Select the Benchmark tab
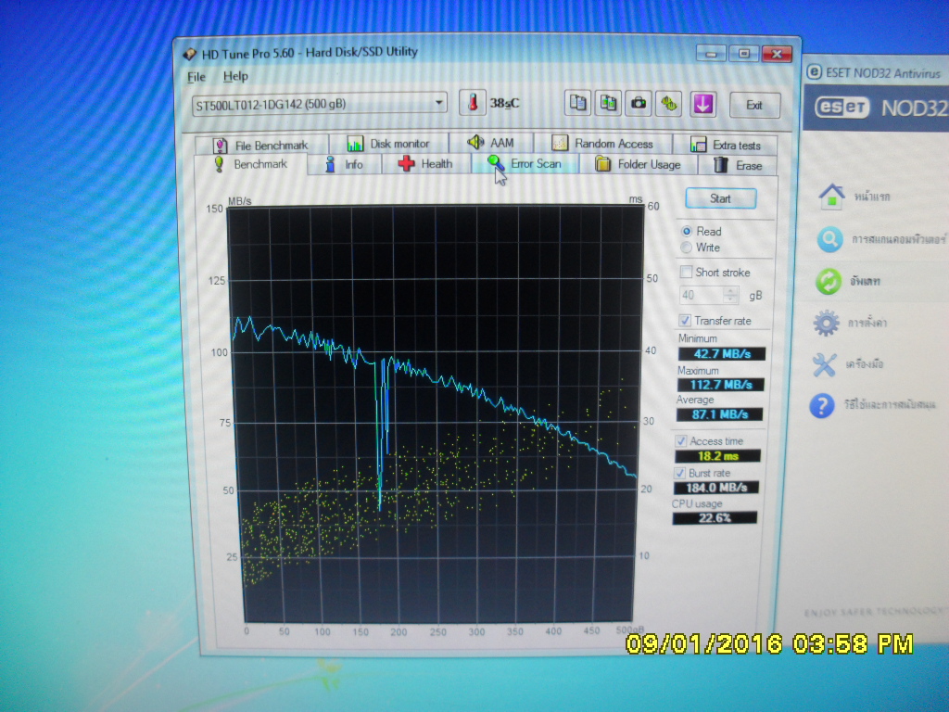 pyautogui.click(x=250, y=164)
